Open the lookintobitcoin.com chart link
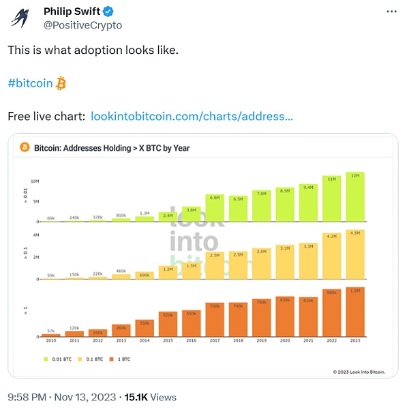The image size is (409, 410). 192,116
